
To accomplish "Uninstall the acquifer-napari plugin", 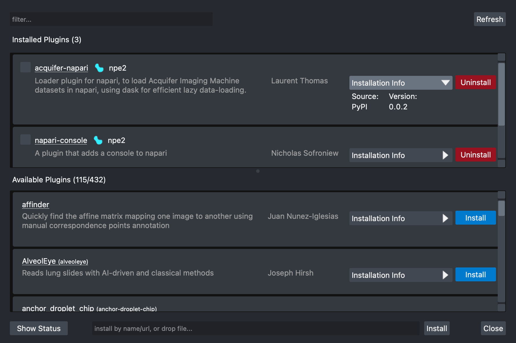I will click(x=475, y=82).
